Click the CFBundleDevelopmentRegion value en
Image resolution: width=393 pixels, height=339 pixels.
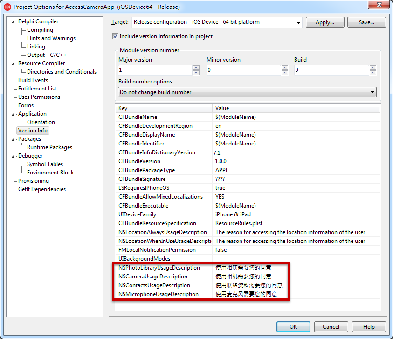218,126
